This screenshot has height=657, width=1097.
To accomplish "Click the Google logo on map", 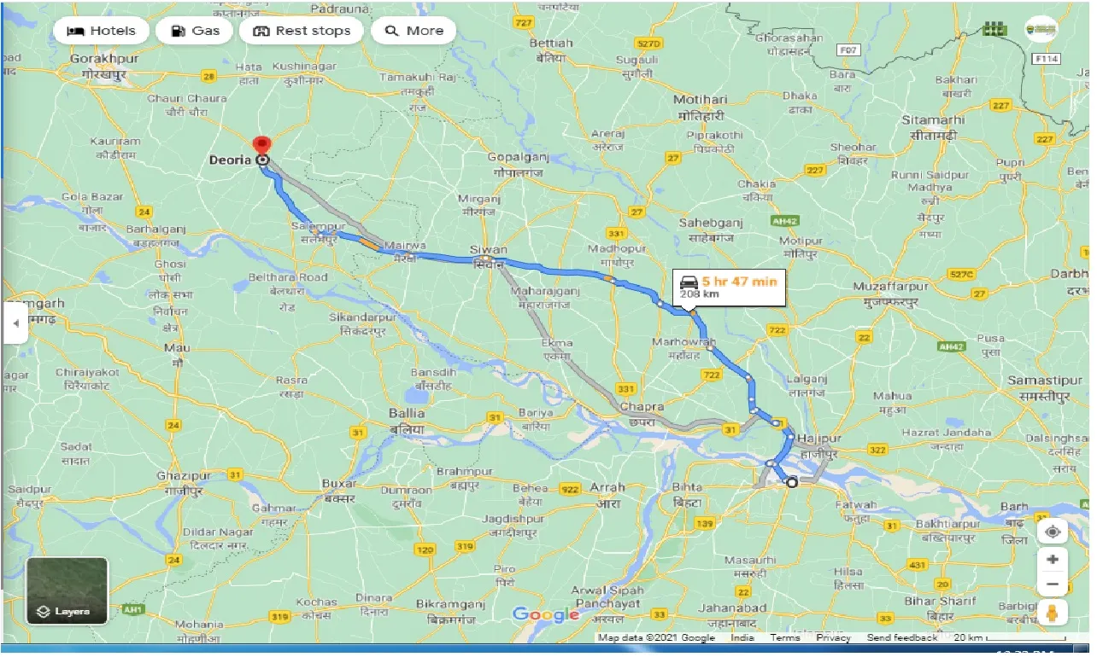I will (x=546, y=614).
